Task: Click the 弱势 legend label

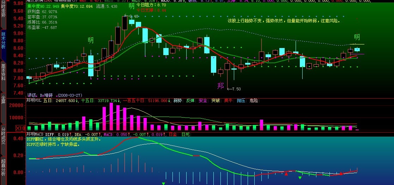Action: pyautogui.click(x=178, y=101)
